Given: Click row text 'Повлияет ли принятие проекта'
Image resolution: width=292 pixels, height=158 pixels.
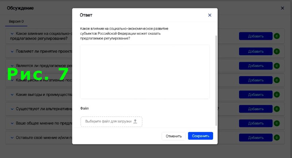Looking at the screenshot, I should (44, 51).
